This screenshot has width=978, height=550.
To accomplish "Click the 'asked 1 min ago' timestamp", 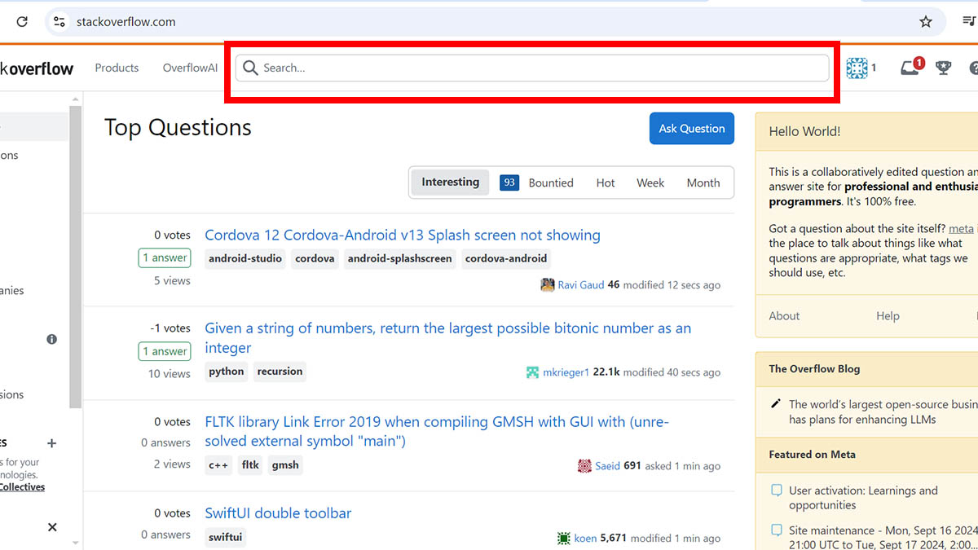I will coord(683,466).
